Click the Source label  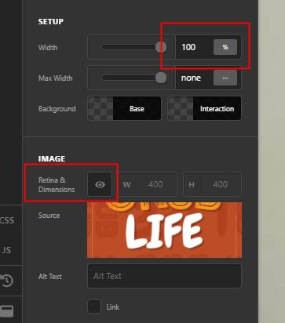coord(49,216)
